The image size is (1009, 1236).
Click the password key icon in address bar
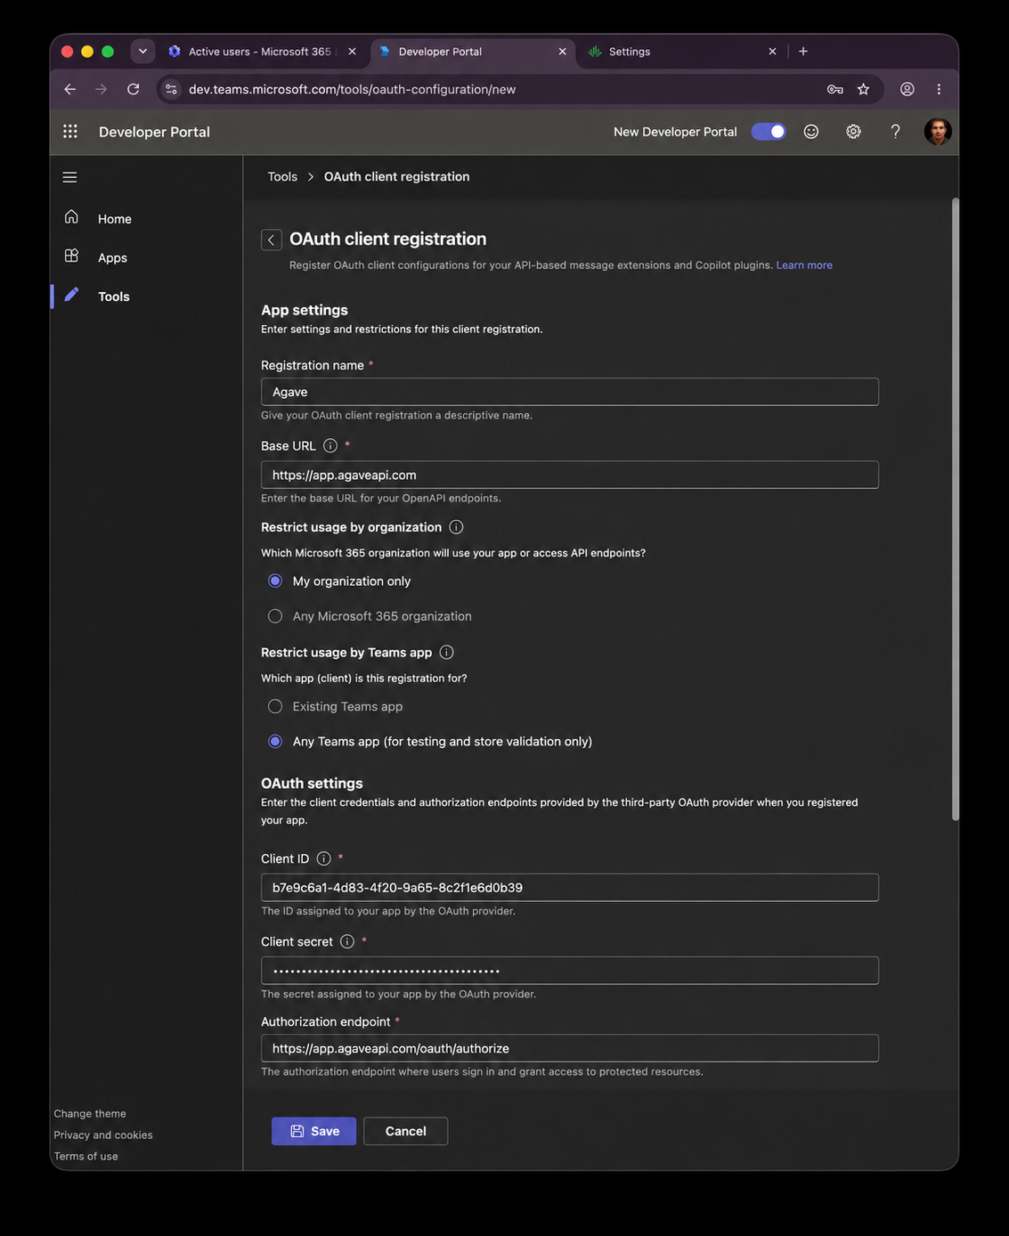click(835, 89)
